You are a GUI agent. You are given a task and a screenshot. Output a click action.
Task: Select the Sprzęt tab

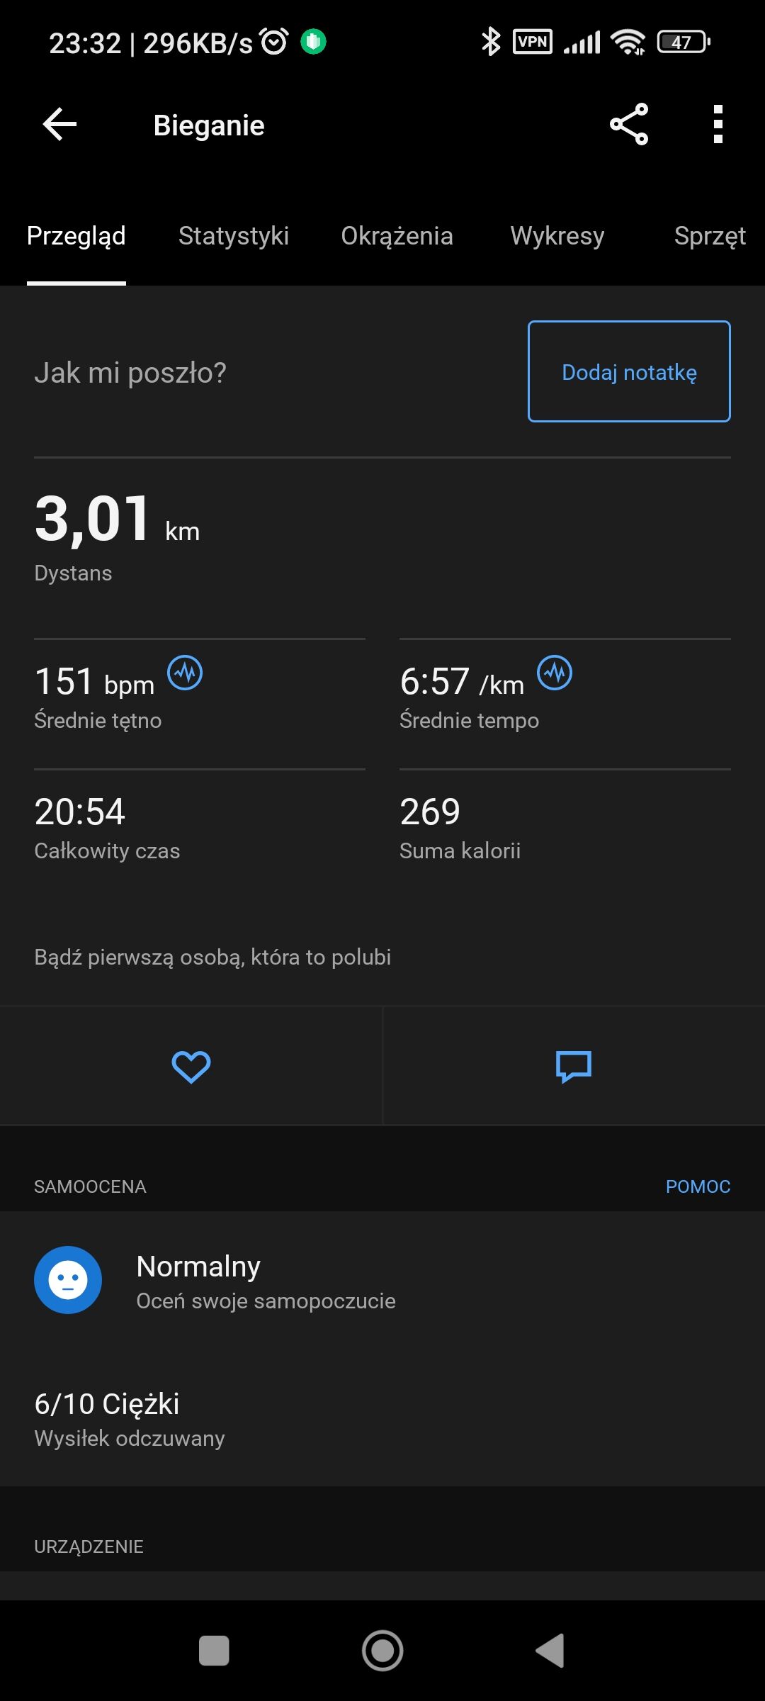click(x=710, y=236)
